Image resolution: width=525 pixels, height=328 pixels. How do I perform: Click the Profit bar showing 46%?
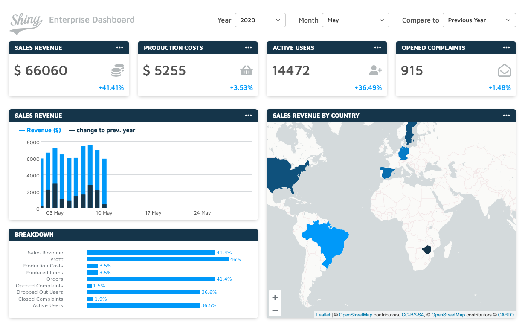pos(158,259)
